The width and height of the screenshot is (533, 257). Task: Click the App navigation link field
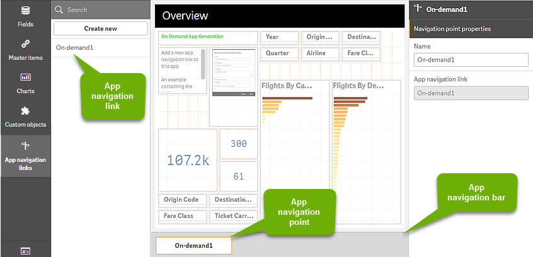471,93
